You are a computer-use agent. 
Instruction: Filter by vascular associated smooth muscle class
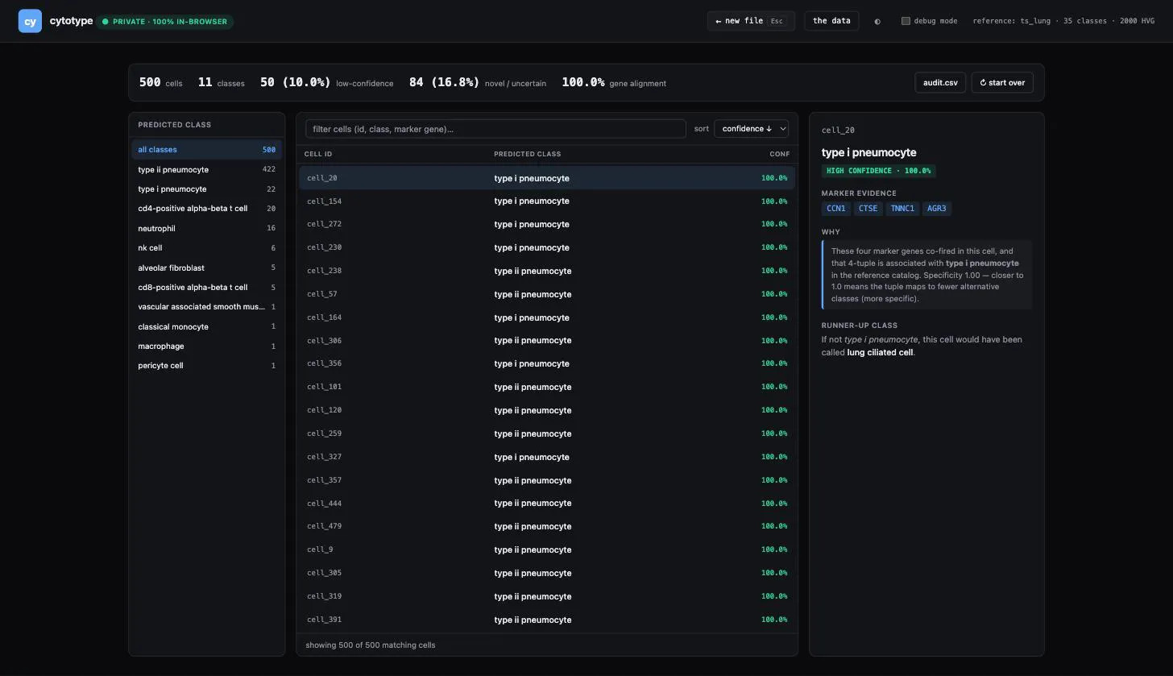[x=207, y=307]
